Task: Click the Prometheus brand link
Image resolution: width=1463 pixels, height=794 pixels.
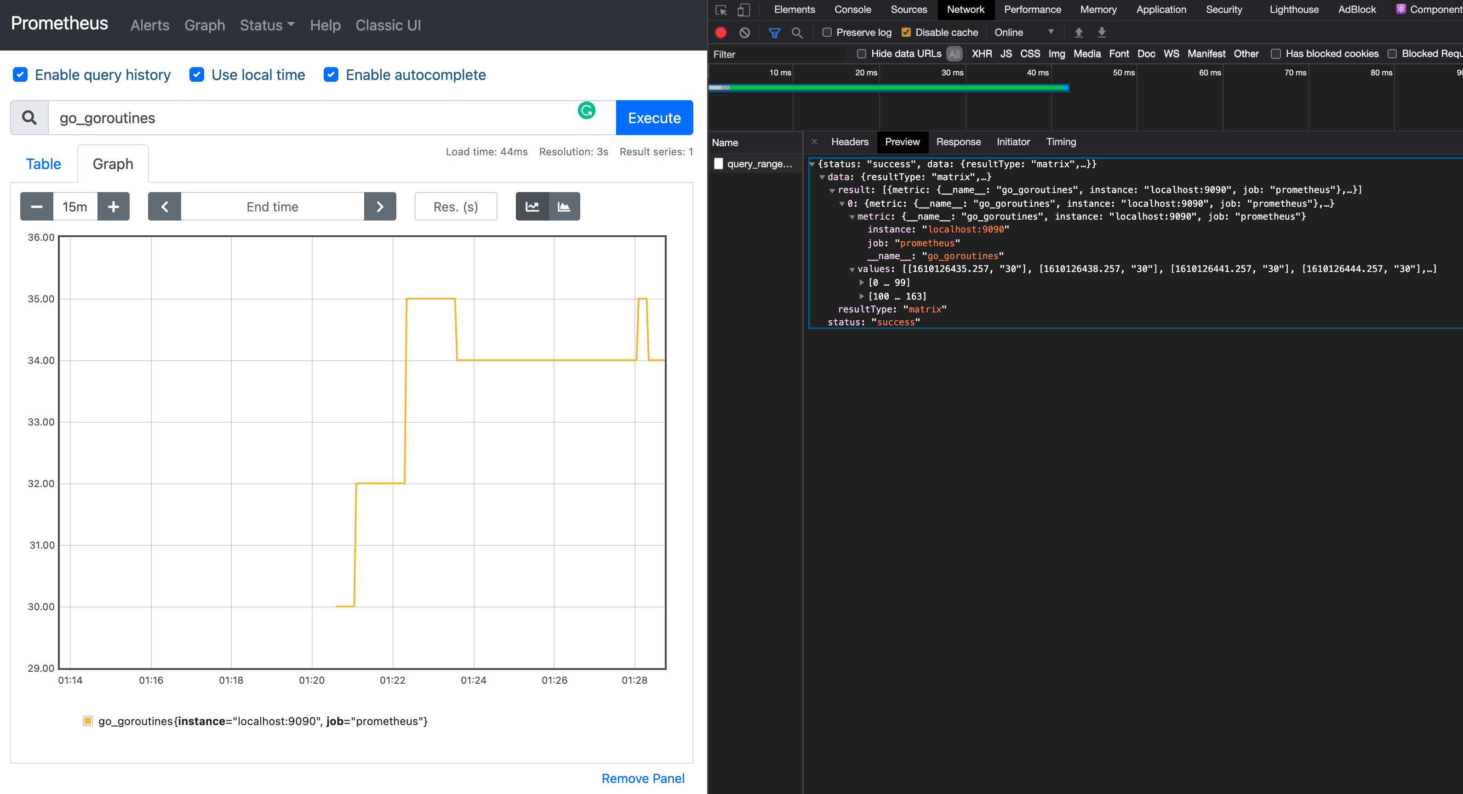Action: [x=60, y=23]
